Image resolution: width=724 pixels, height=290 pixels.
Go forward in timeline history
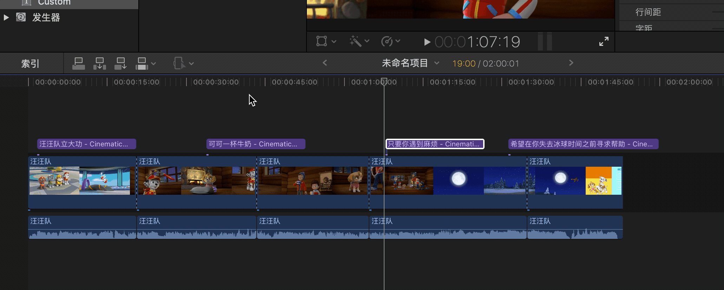(571, 63)
